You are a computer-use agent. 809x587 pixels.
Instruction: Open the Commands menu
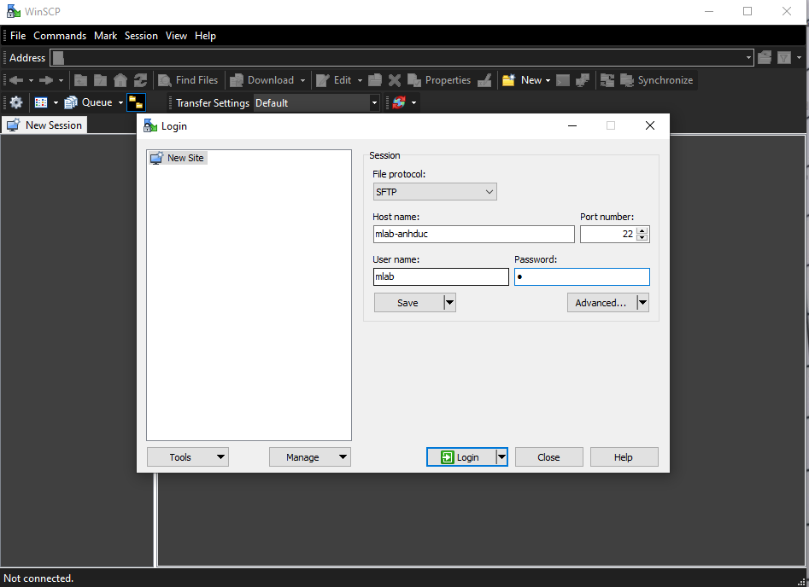pos(60,36)
